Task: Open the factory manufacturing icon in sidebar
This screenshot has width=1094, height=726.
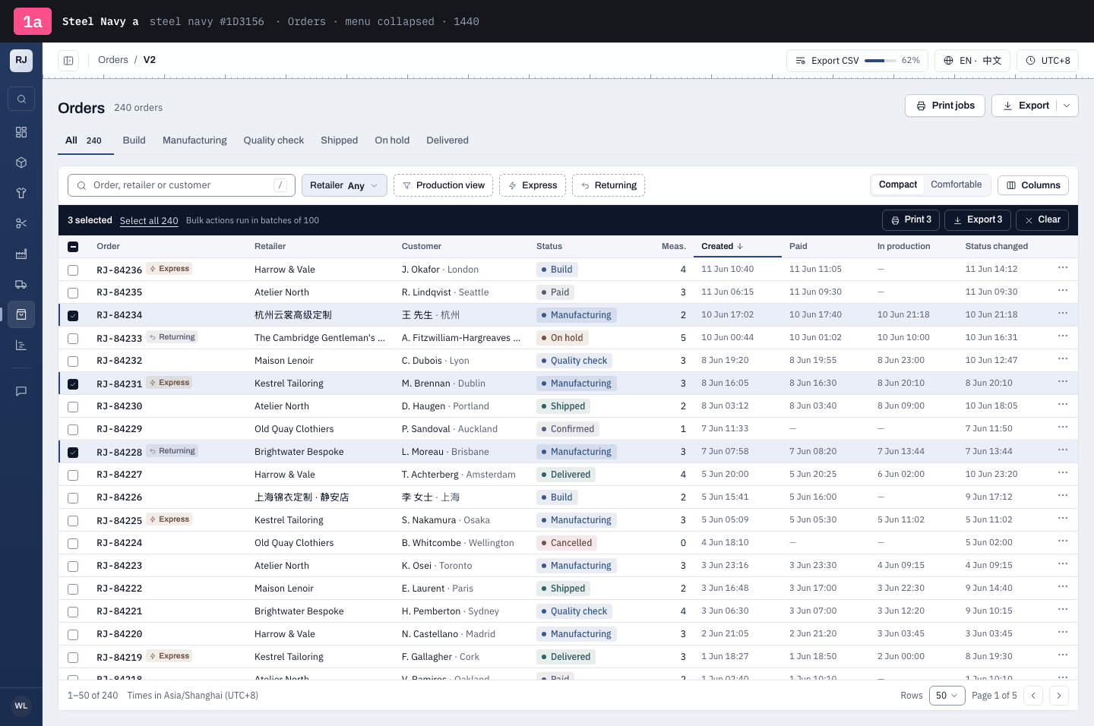Action: 21,254
